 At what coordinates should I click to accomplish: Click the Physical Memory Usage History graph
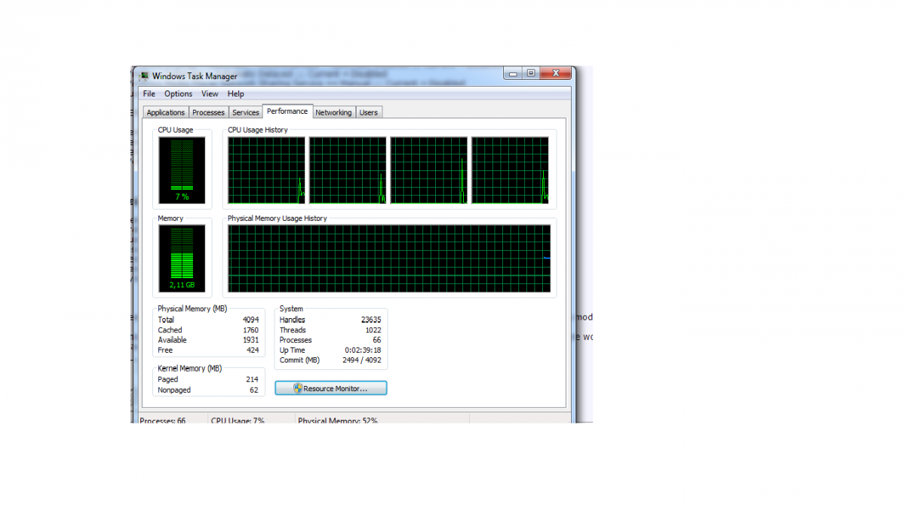click(389, 259)
